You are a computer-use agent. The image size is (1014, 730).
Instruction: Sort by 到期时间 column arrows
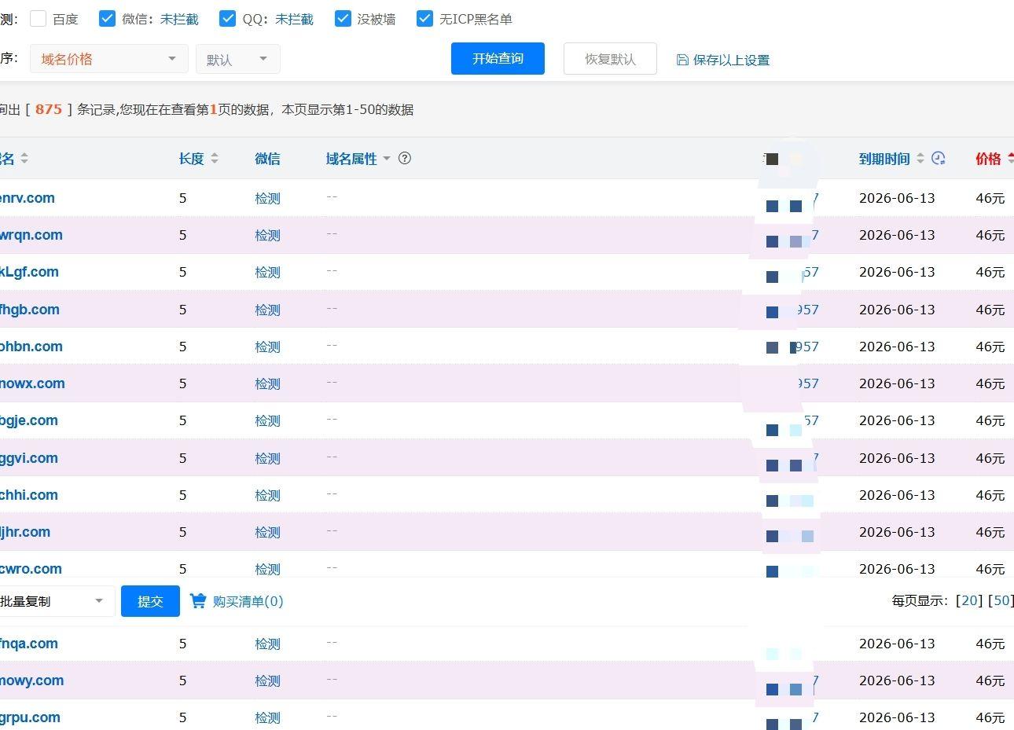pyautogui.click(x=920, y=159)
